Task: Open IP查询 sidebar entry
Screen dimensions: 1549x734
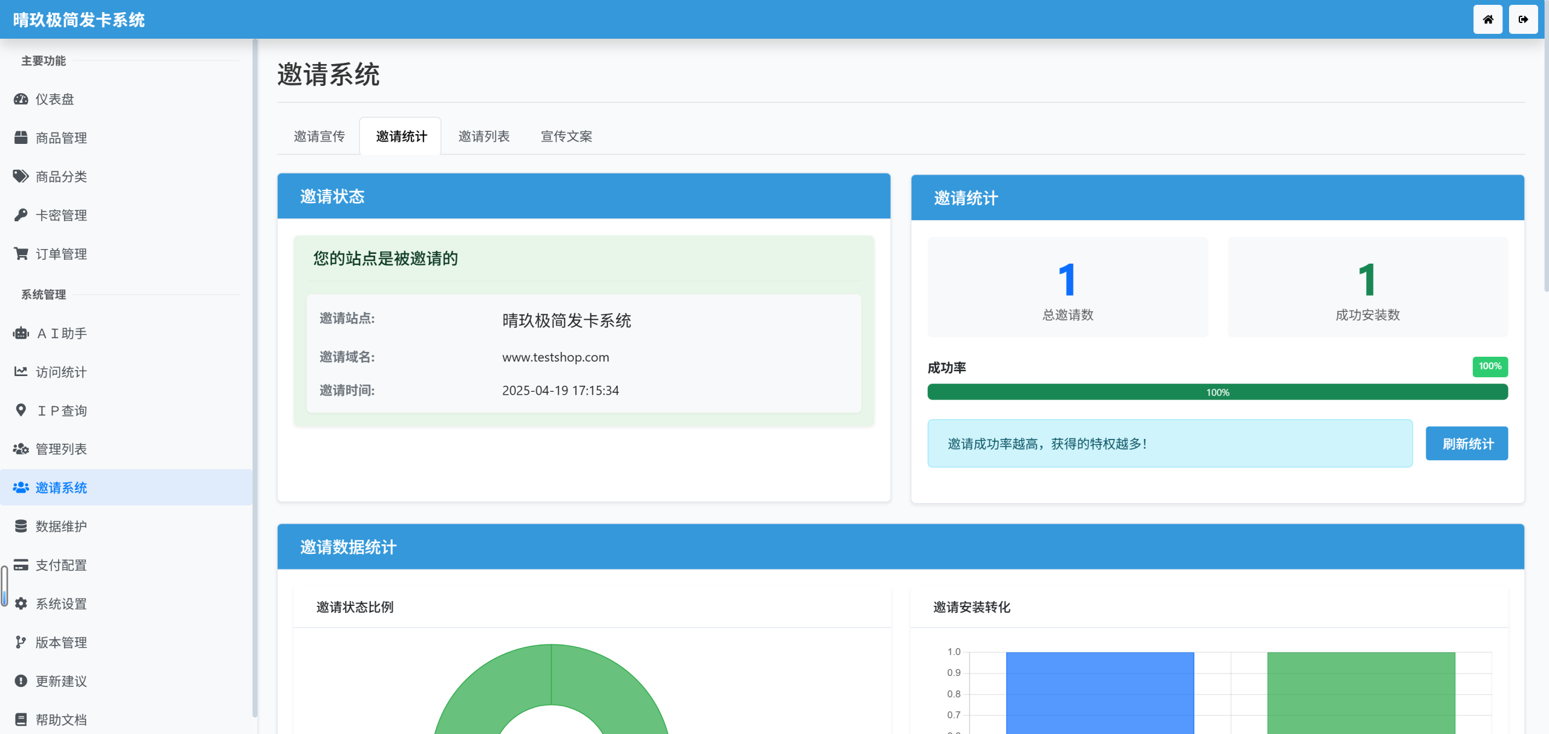Action: (126, 411)
